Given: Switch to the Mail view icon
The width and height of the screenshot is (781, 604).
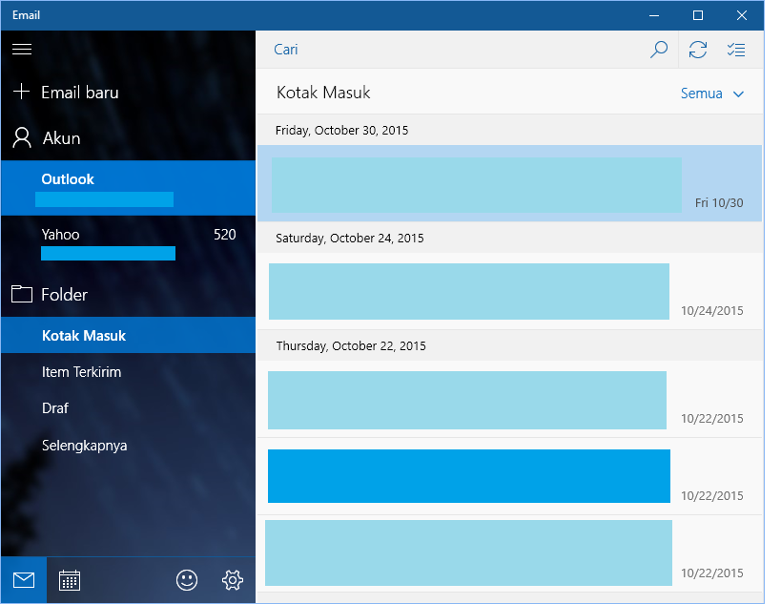Looking at the screenshot, I should point(24,579).
